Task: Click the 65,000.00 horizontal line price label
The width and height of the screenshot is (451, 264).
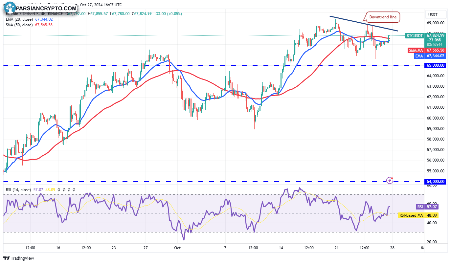Action: (436, 65)
